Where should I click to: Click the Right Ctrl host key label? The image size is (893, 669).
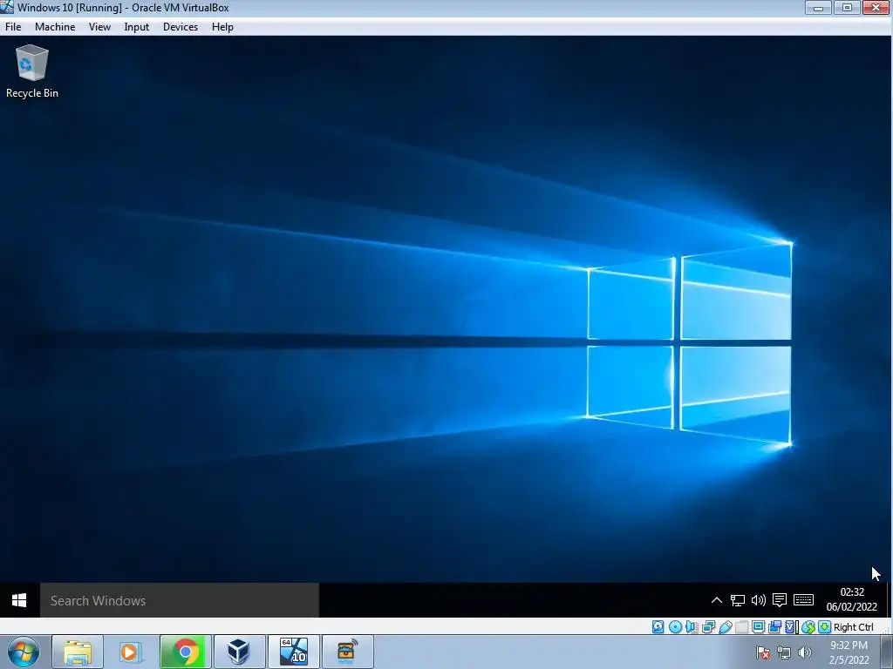click(x=853, y=627)
